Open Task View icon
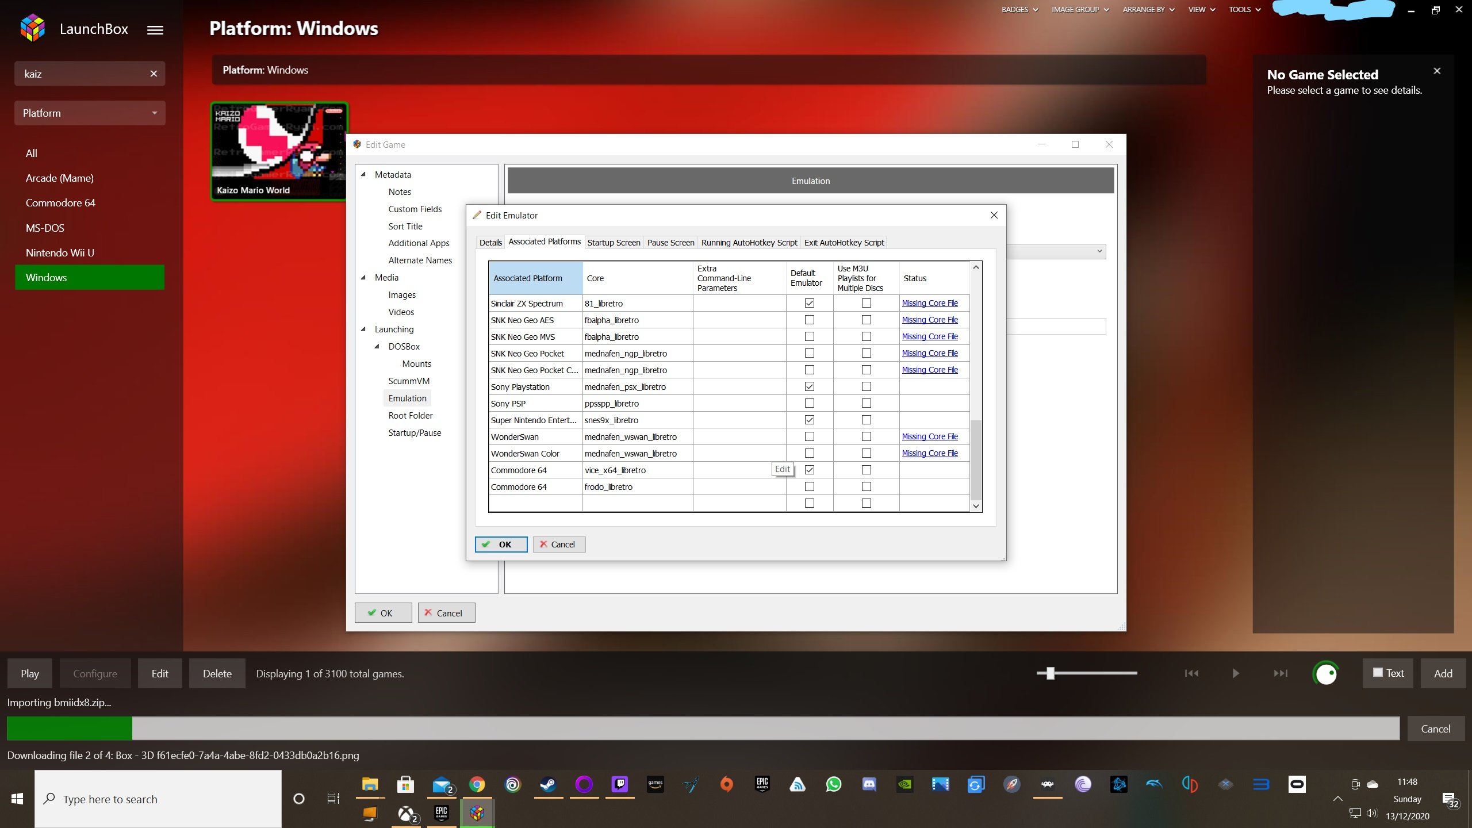Image resolution: width=1472 pixels, height=828 pixels. point(333,799)
